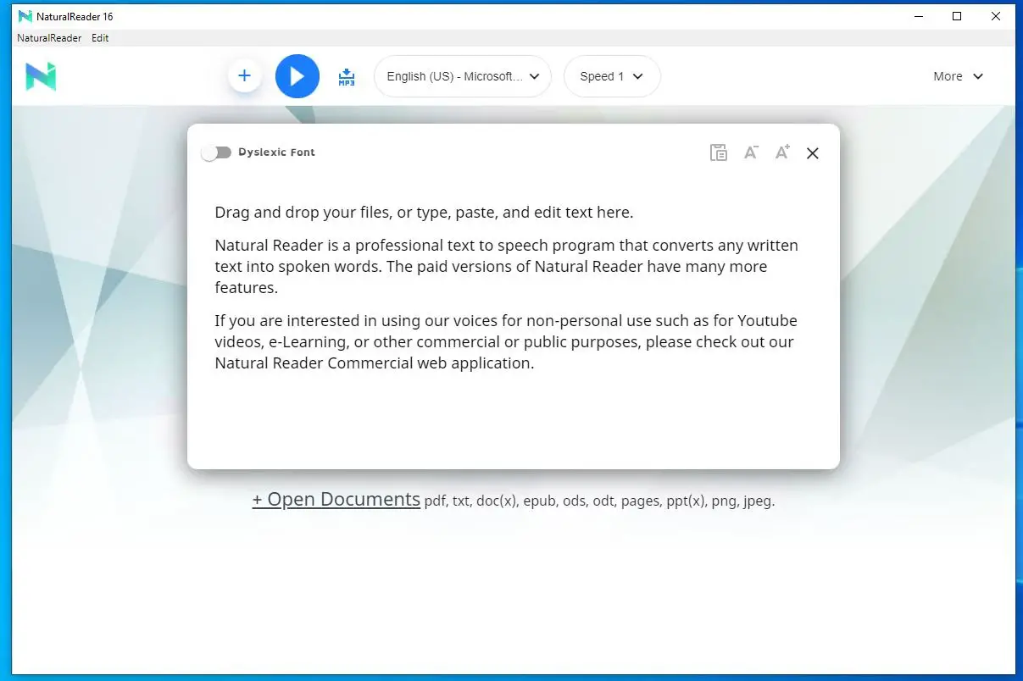This screenshot has height=681, width=1023.
Task: Increase the text font size
Action: [x=782, y=152]
